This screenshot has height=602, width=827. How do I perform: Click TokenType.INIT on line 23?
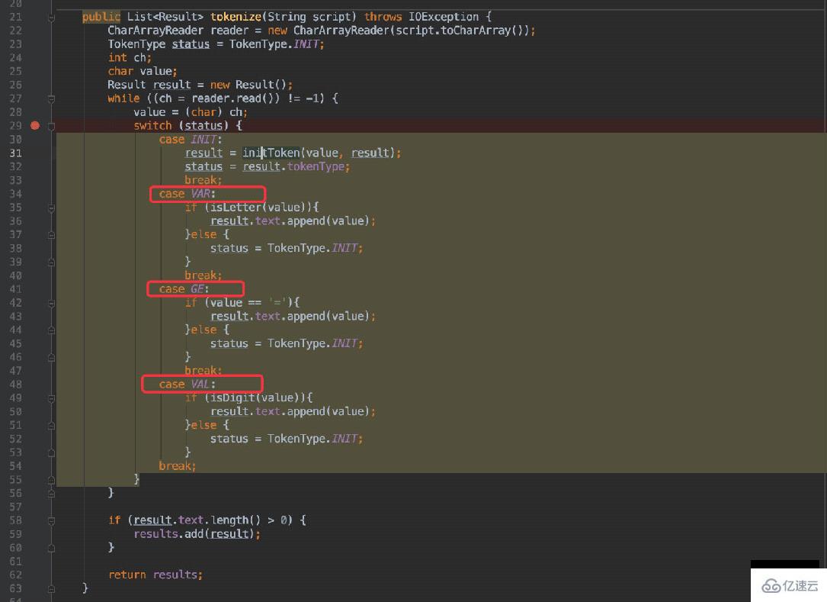[x=274, y=44]
